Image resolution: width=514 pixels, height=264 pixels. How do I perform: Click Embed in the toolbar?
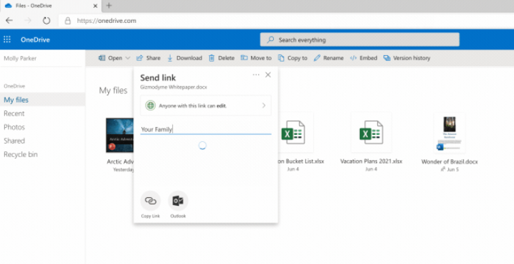(x=363, y=58)
